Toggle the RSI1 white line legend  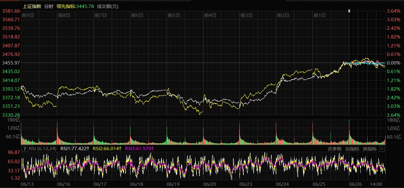[75, 149]
